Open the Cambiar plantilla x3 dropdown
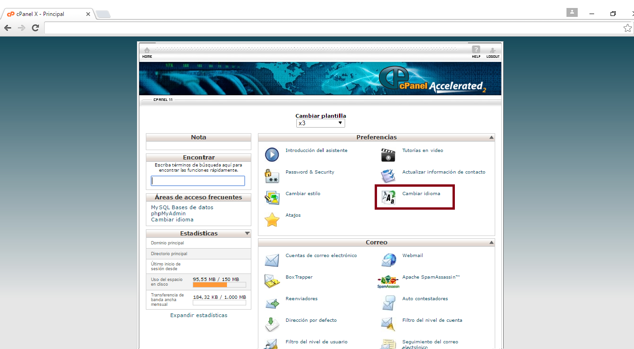This screenshot has height=349, width=634. point(321,123)
